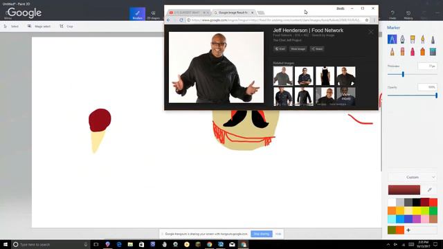Open the black apron related thumbnail

tap(325, 76)
